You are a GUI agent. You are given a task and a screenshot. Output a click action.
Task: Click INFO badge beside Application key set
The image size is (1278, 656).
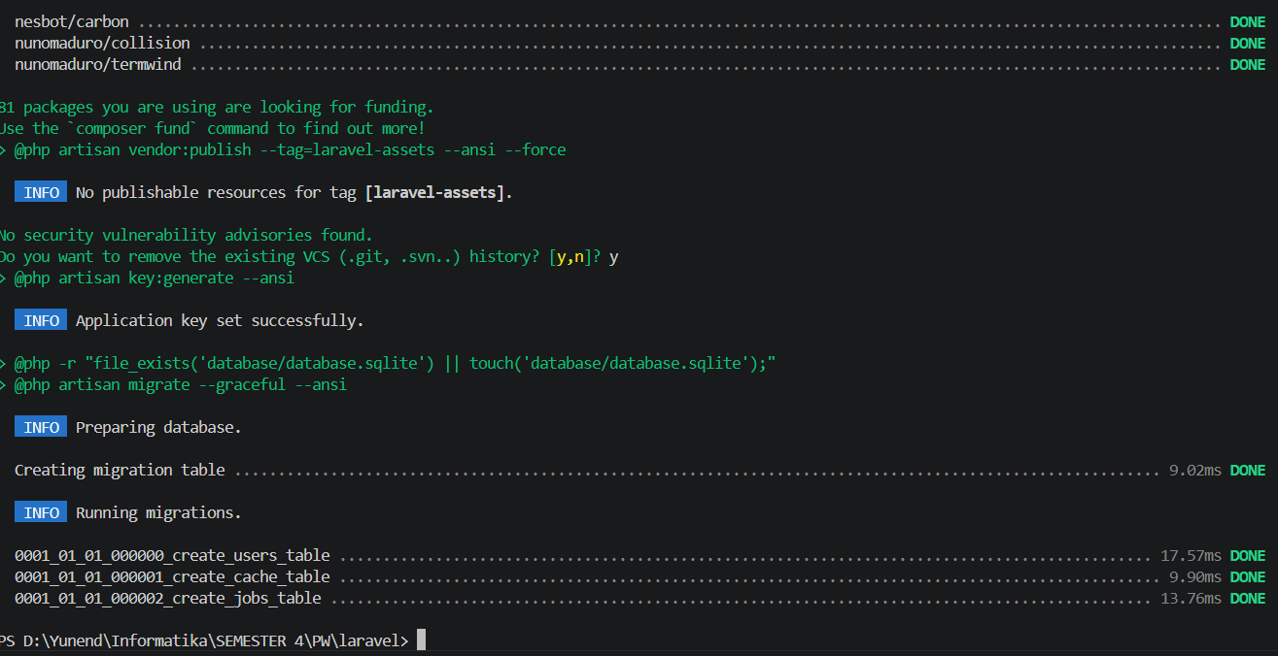tap(41, 320)
